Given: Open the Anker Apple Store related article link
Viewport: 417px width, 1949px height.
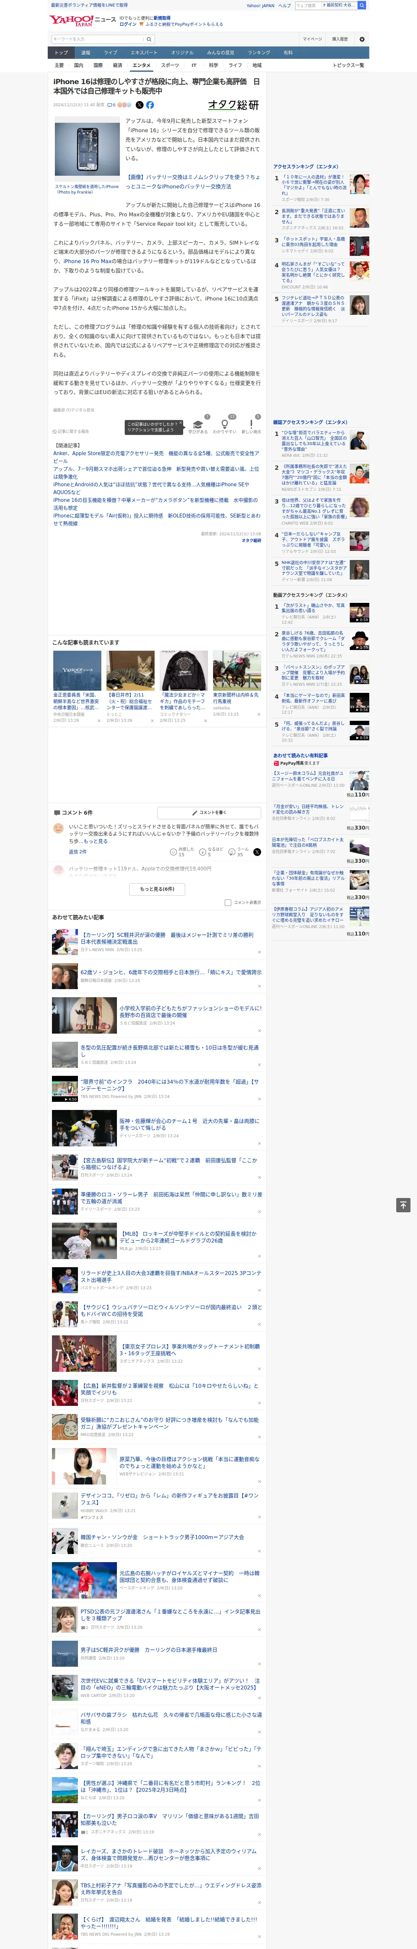Looking at the screenshot, I should [156, 457].
